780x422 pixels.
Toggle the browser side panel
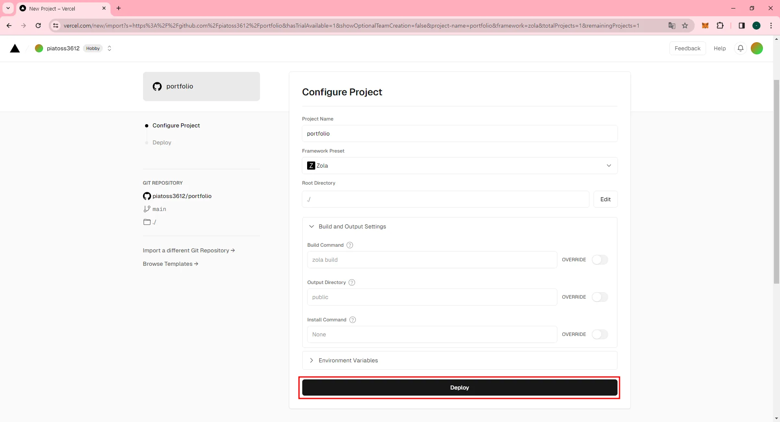741,26
